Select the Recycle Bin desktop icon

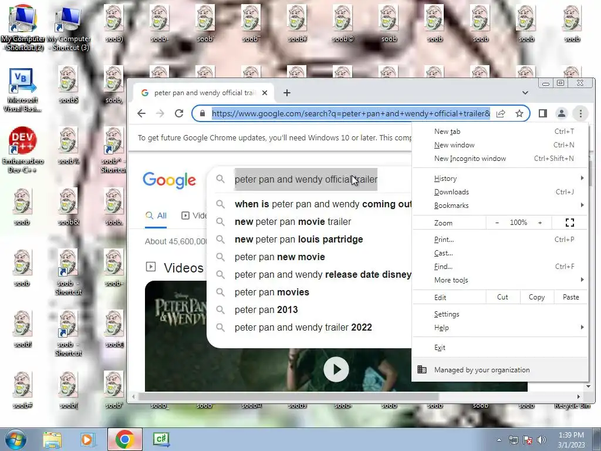572,405
